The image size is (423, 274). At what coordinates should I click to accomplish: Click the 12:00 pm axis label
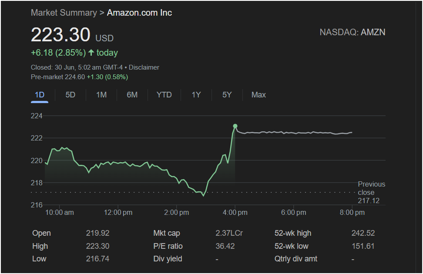coord(118,213)
